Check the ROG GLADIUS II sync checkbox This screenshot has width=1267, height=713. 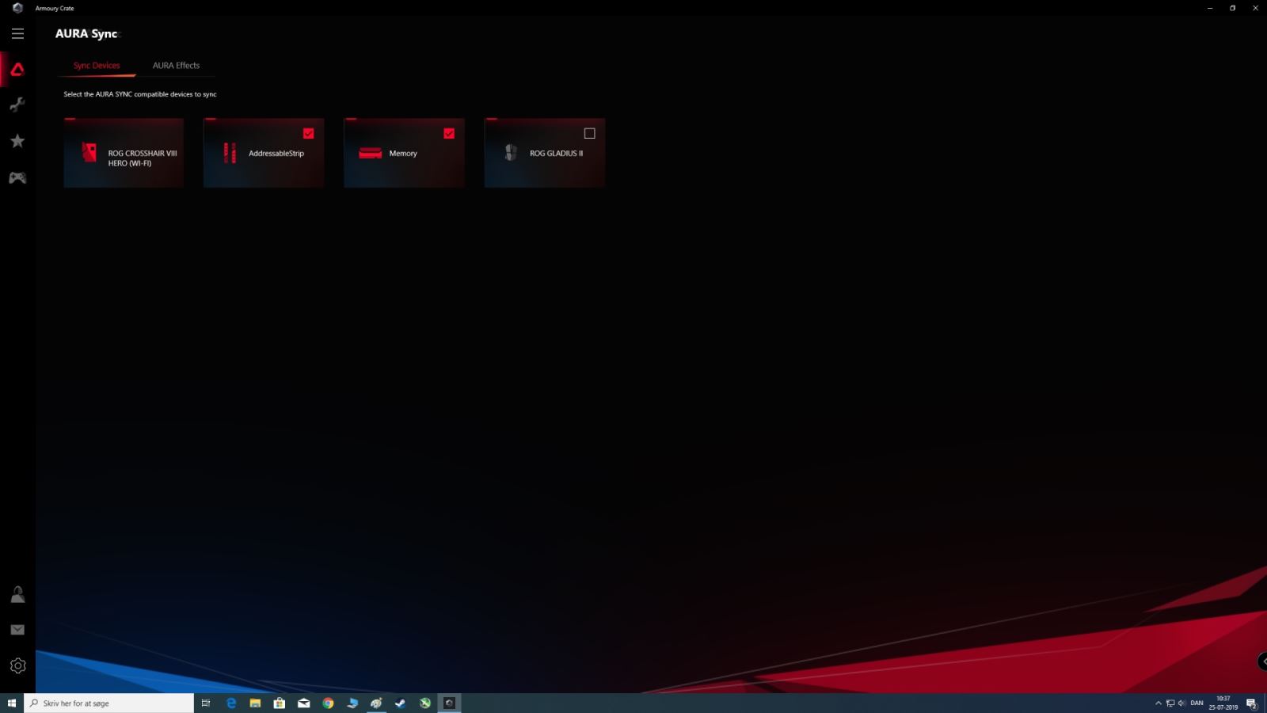[x=589, y=133]
